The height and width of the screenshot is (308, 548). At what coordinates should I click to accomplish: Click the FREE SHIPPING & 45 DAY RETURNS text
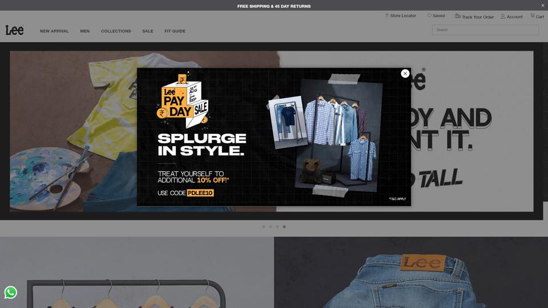[x=274, y=6]
